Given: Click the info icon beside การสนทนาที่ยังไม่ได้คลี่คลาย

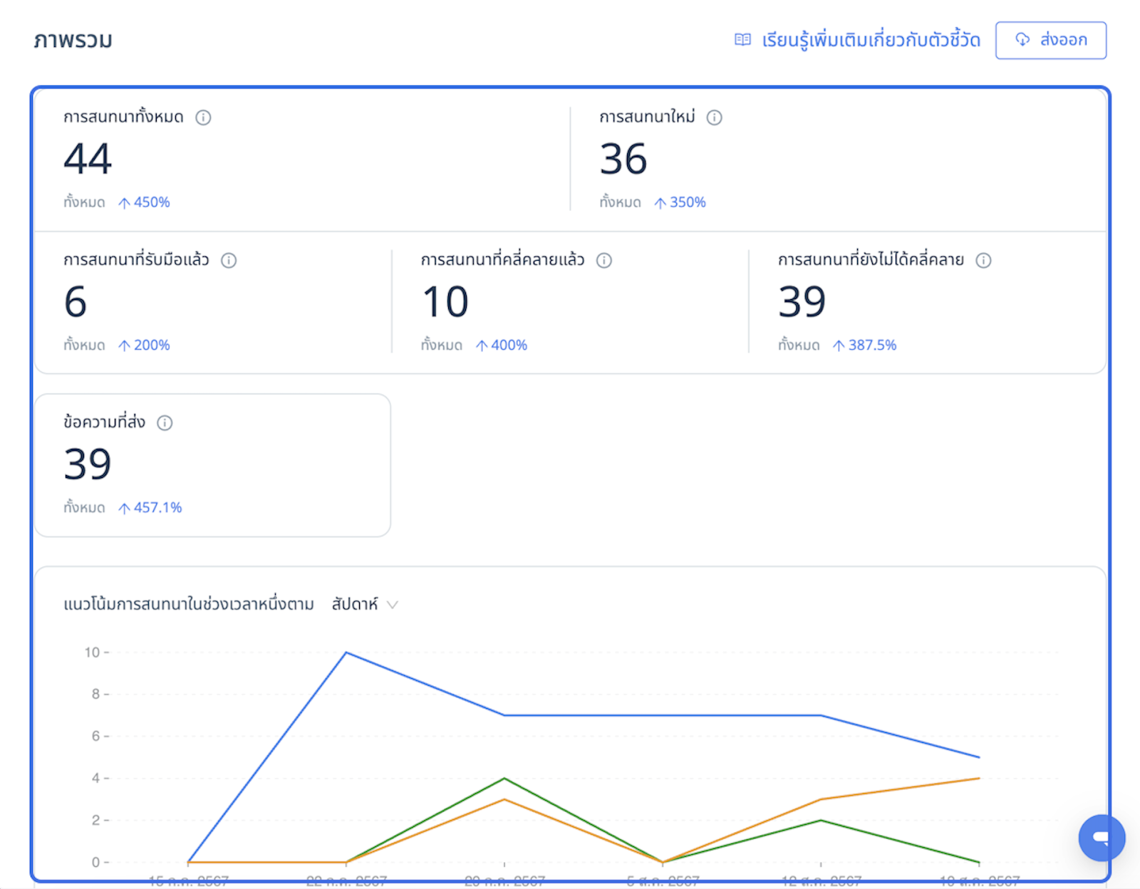Looking at the screenshot, I should click(x=983, y=260).
